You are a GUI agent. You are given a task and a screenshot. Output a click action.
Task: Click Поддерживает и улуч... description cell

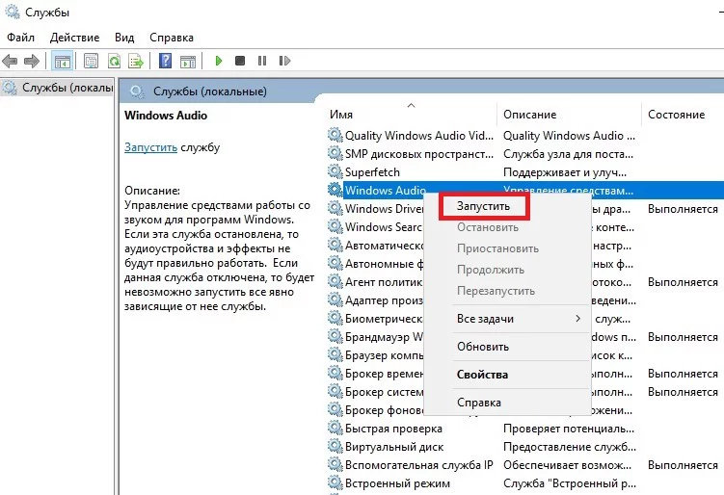[565, 172]
